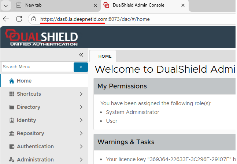The width and height of the screenshot is (237, 164).
Task: Click the Authentication wallet icon
Action: pos(11,146)
